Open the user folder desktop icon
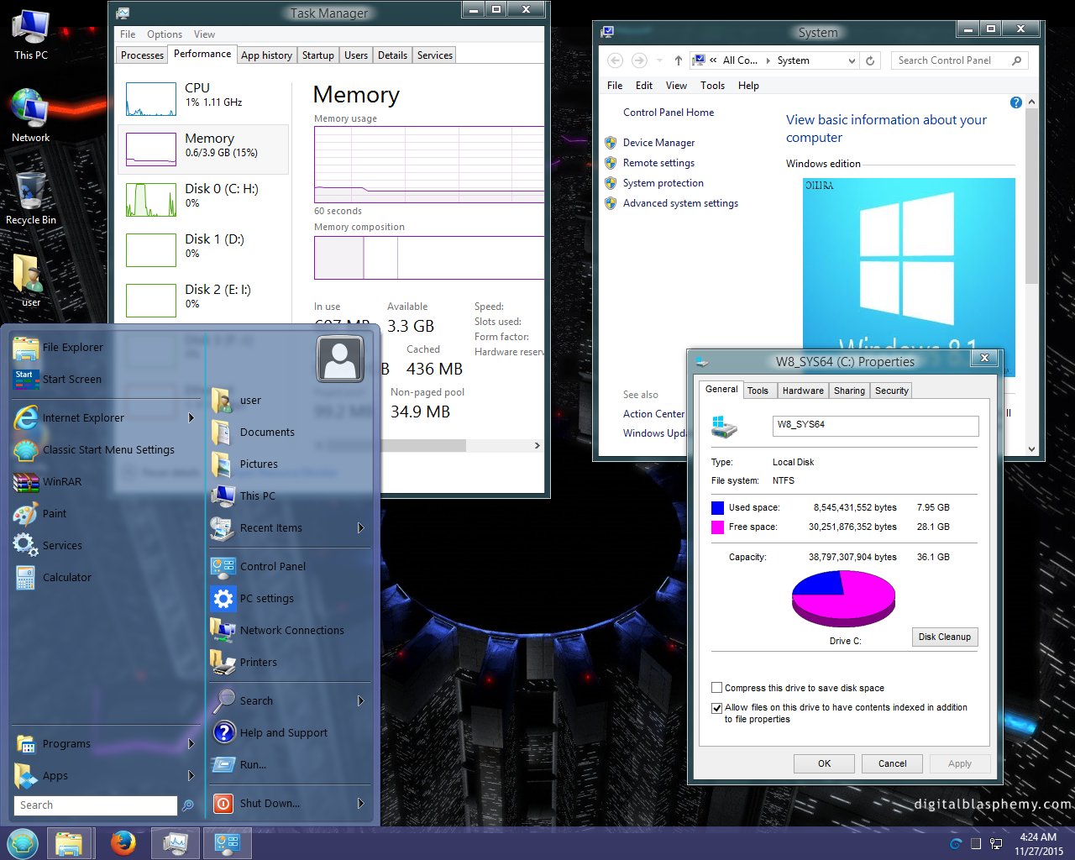The height and width of the screenshot is (860, 1075). coord(30,281)
